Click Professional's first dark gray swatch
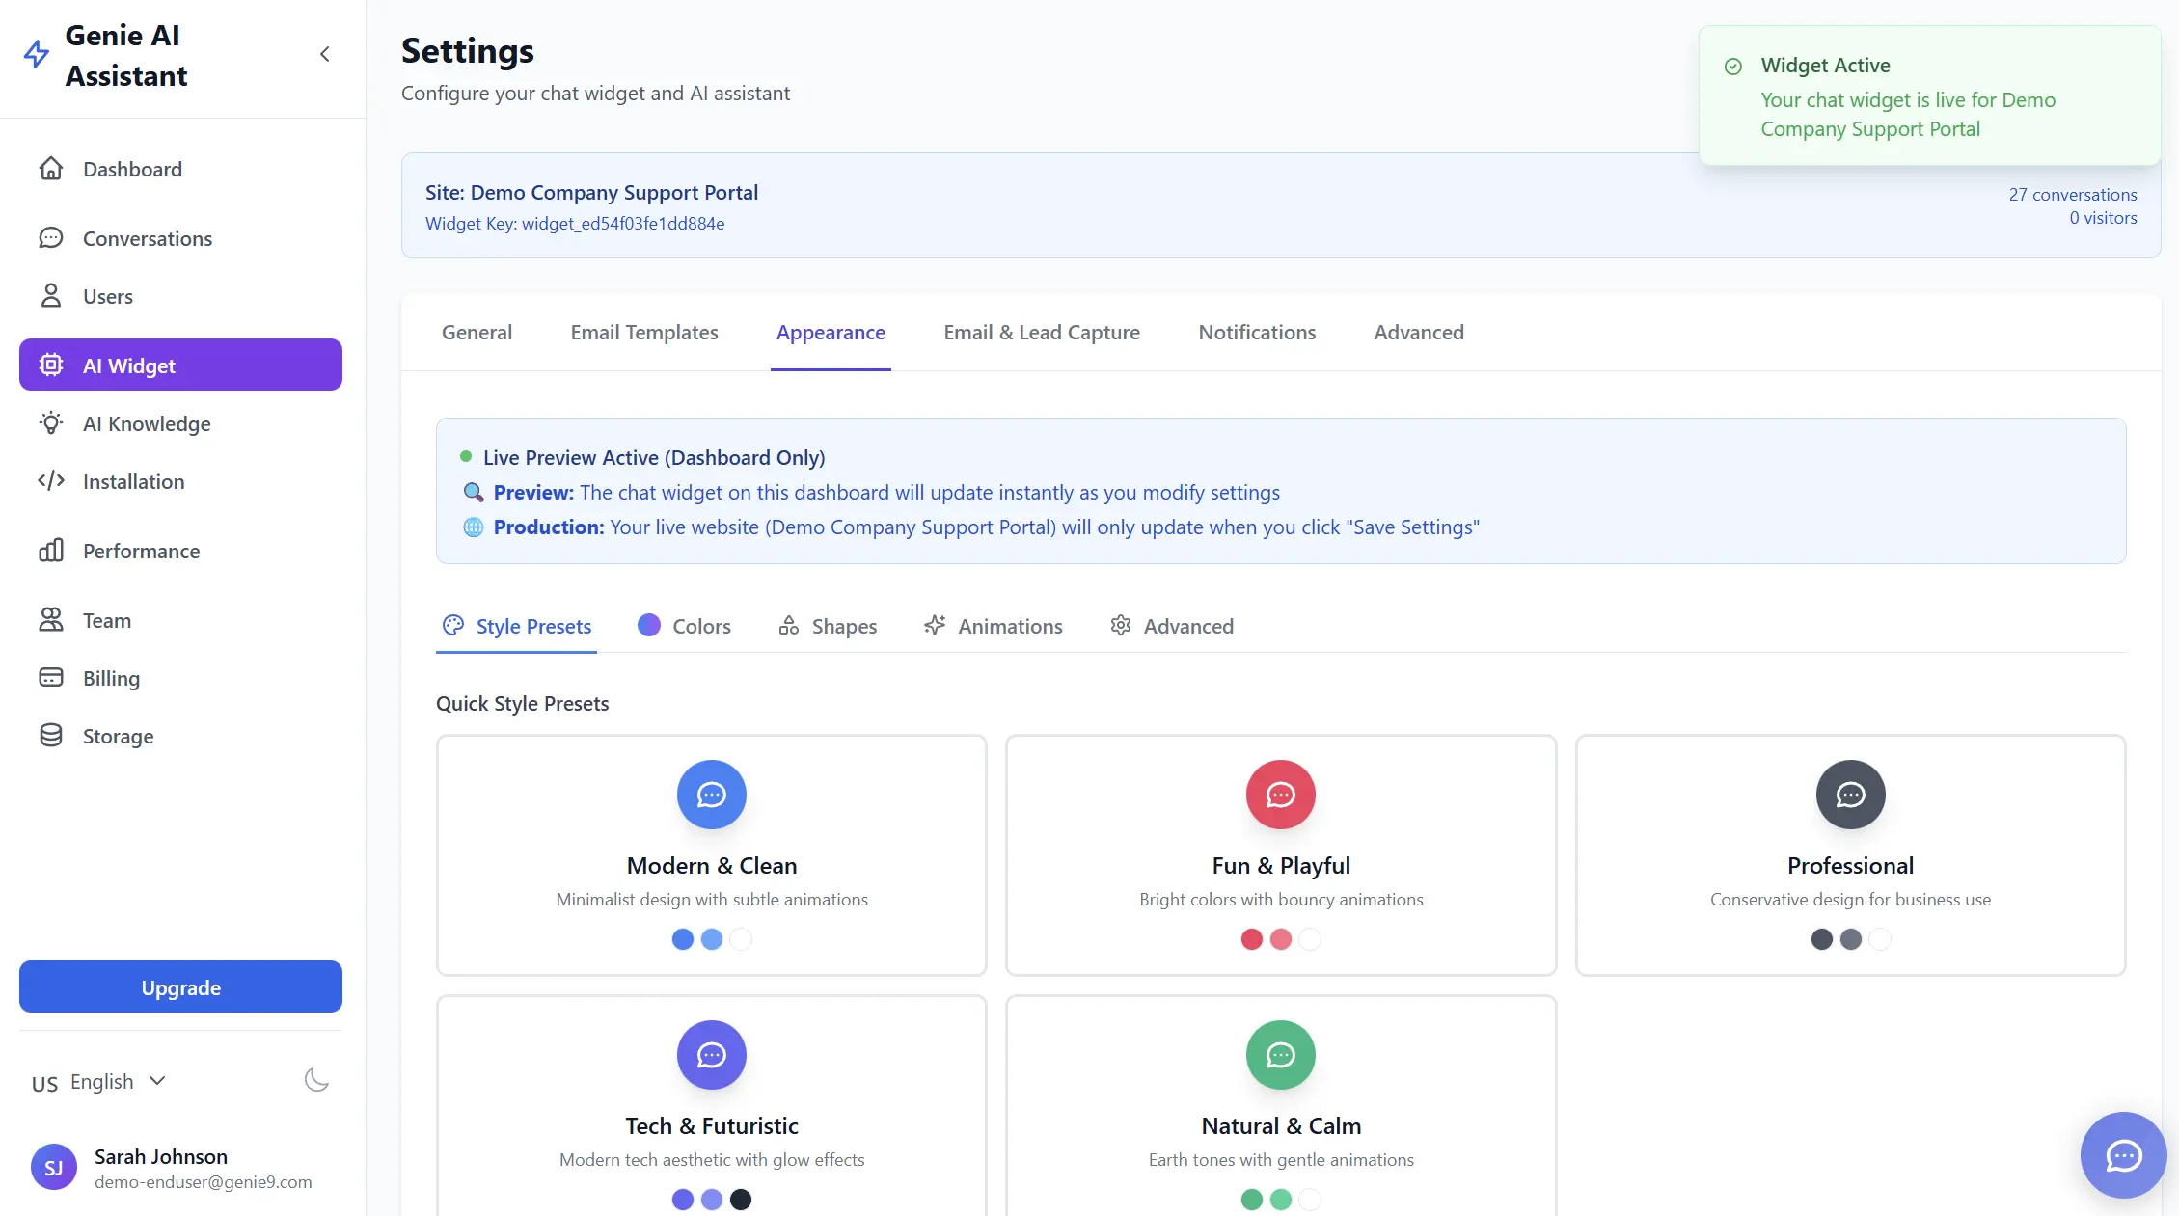Viewport: 2179px width, 1216px height. coord(1821,939)
